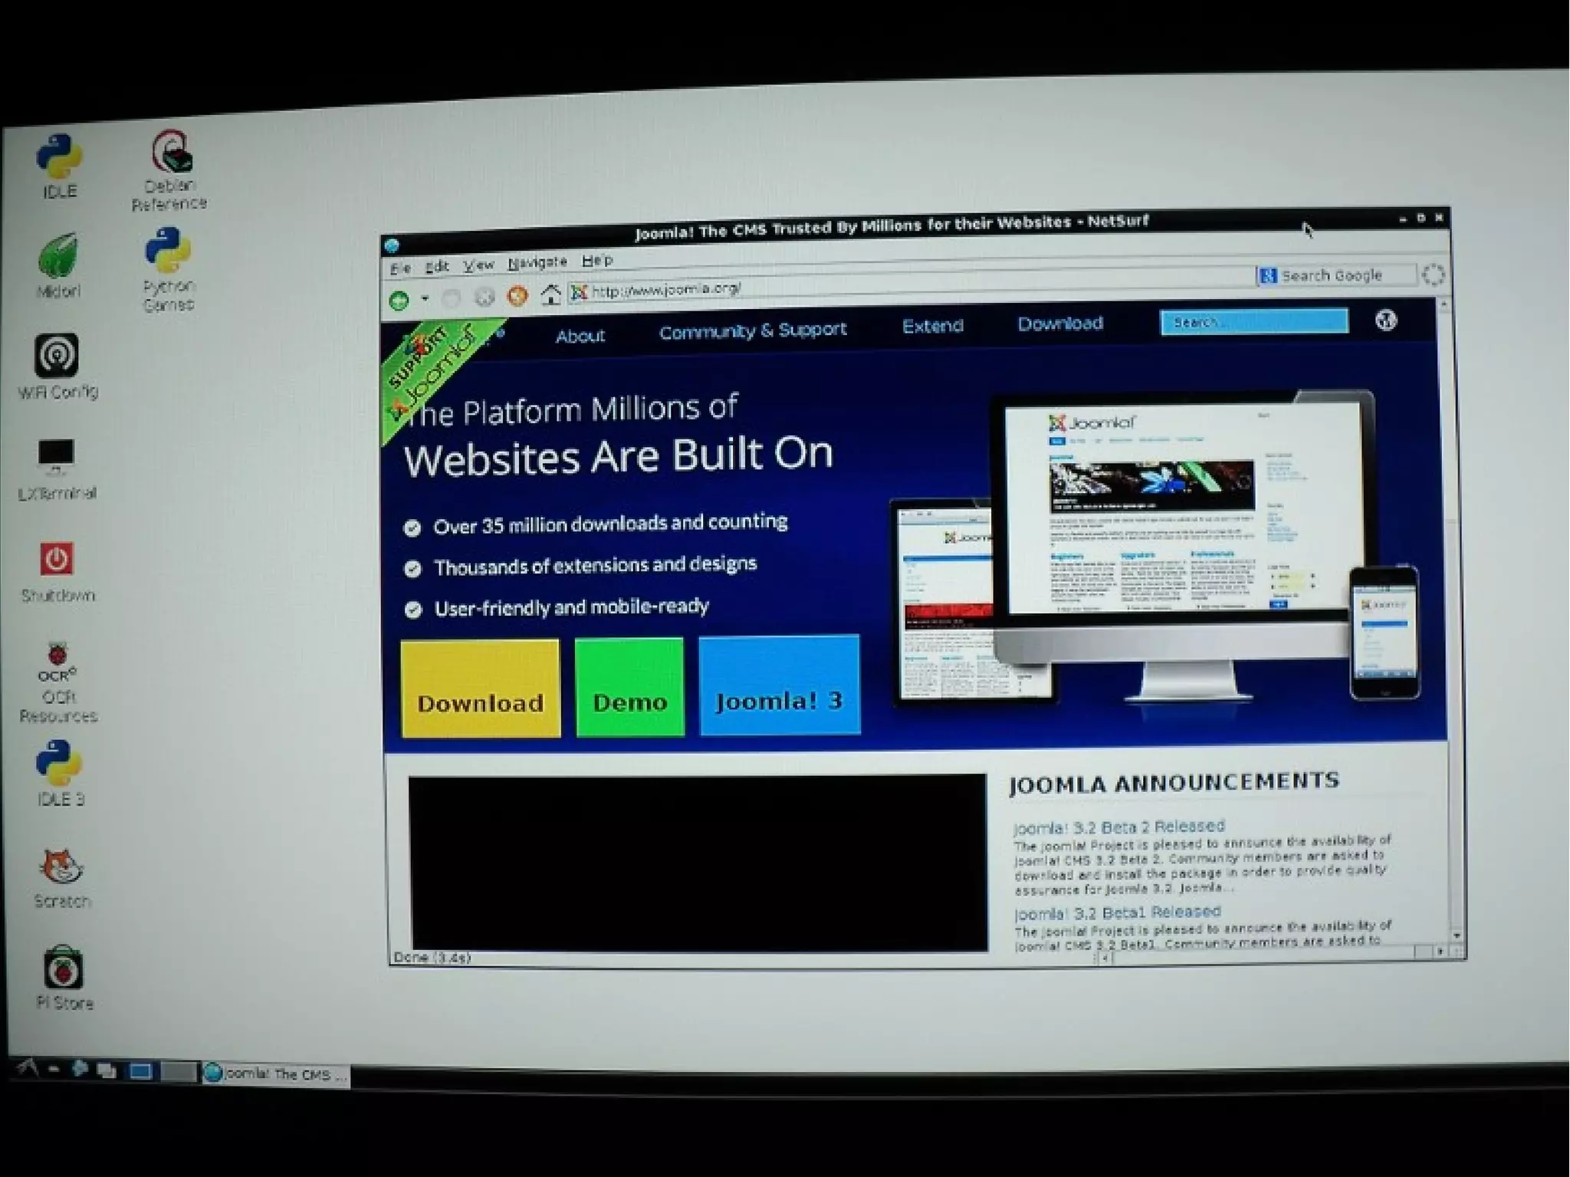
Task: Click the yellow Download button
Action: [x=481, y=689]
